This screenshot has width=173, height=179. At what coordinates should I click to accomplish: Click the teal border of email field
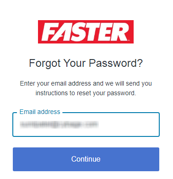click(159, 125)
